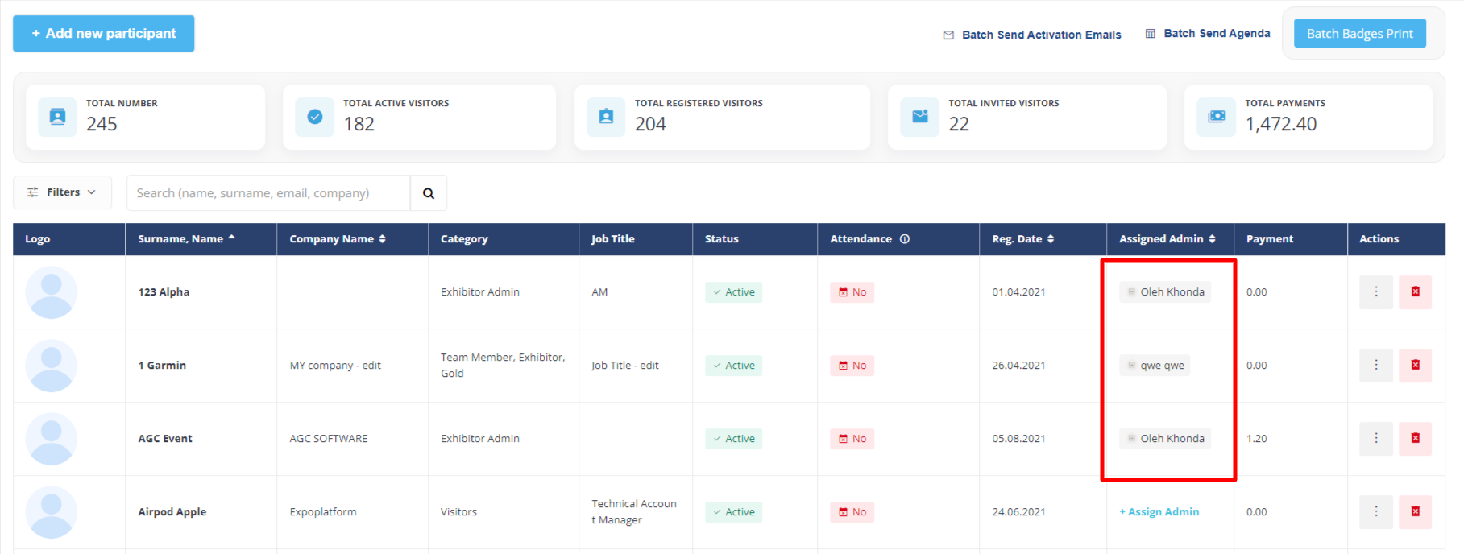Sort by Assigned Admin column header
This screenshot has height=554, width=1464.
click(1167, 239)
